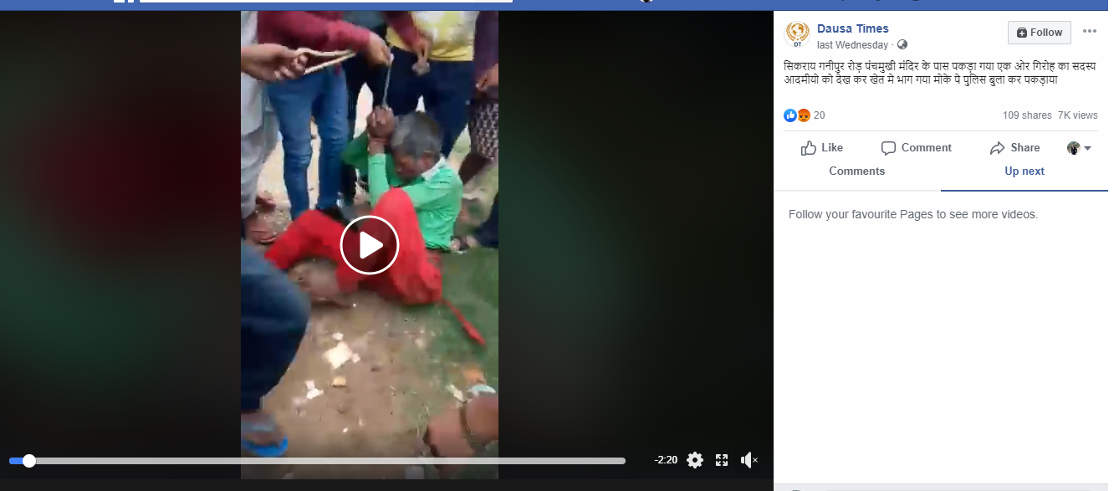Open the 109 shares list
Image resolution: width=1119 pixels, height=491 pixels.
(1027, 115)
